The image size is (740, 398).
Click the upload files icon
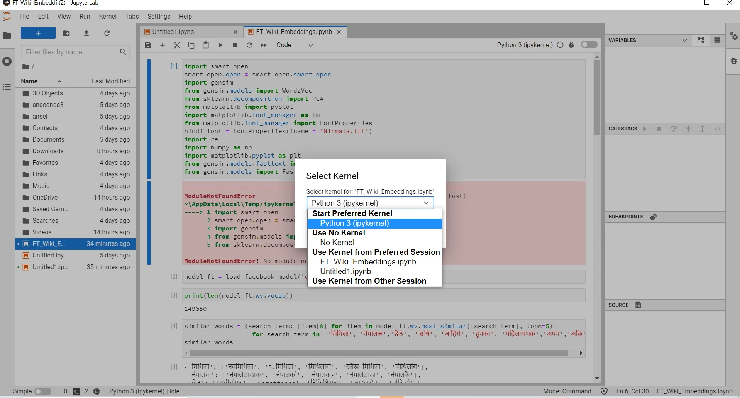[x=86, y=33]
